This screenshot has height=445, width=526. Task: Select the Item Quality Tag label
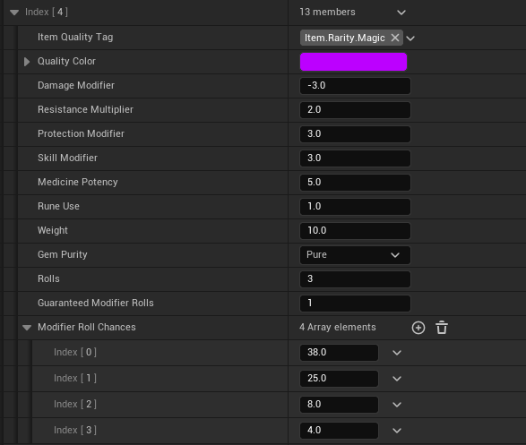click(75, 38)
